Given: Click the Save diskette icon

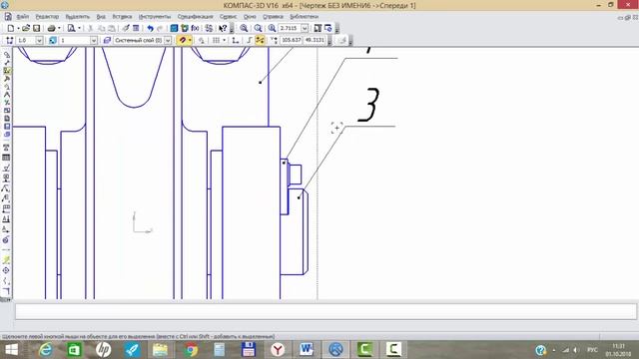Looking at the screenshot, I should [36, 28].
